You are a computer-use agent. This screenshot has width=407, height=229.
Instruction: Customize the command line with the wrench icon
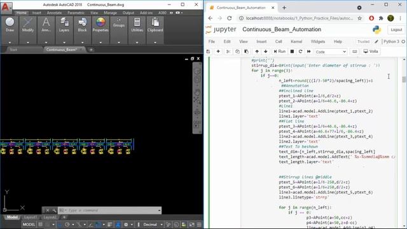(x=53, y=211)
